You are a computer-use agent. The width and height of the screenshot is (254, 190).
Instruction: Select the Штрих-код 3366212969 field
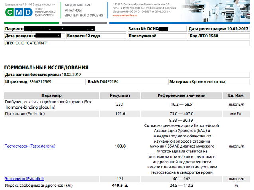click(x=44, y=82)
